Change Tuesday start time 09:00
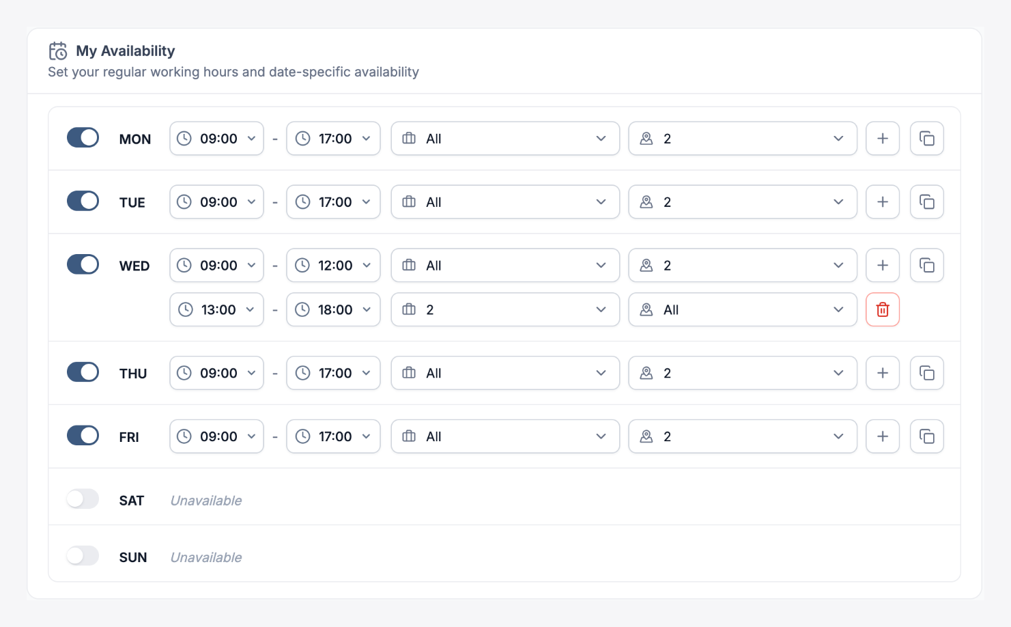The height and width of the screenshot is (627, 1011). pos(216,202)
